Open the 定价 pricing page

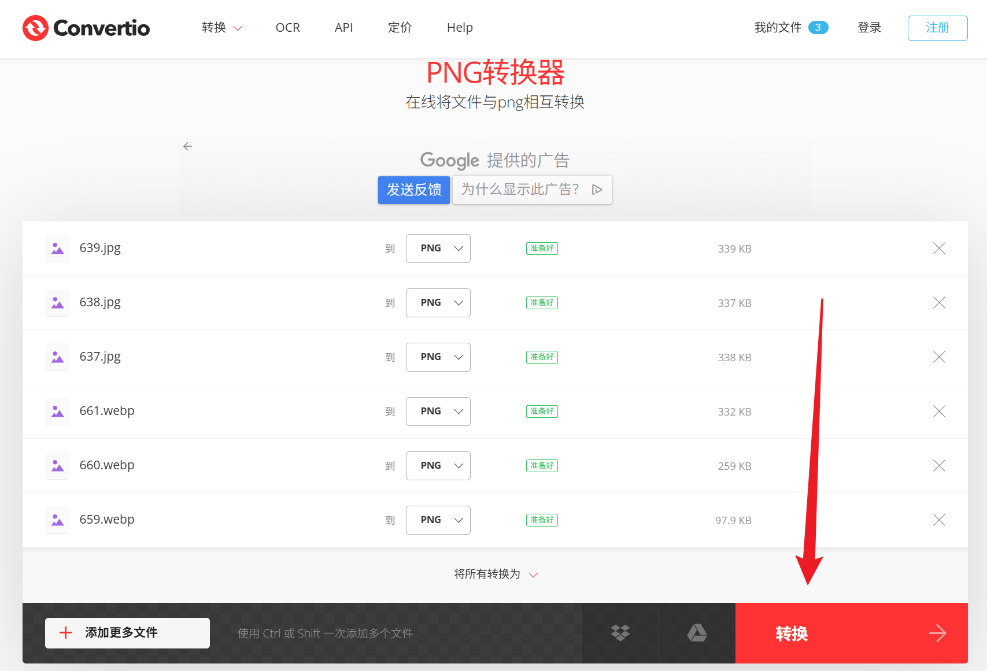pos(399,27)
